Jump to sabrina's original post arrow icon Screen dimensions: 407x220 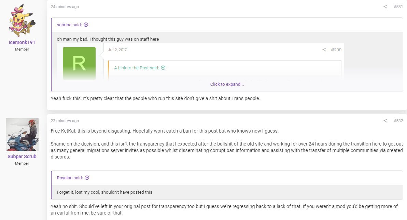point(86,25)
